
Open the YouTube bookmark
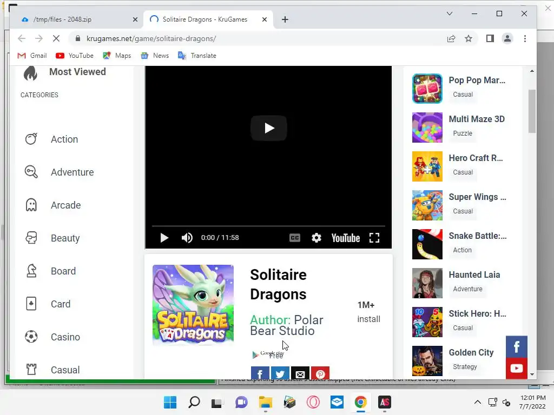point(75,56)
